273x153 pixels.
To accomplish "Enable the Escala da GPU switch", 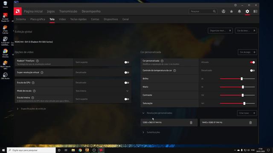I will [x=127, y=83].
